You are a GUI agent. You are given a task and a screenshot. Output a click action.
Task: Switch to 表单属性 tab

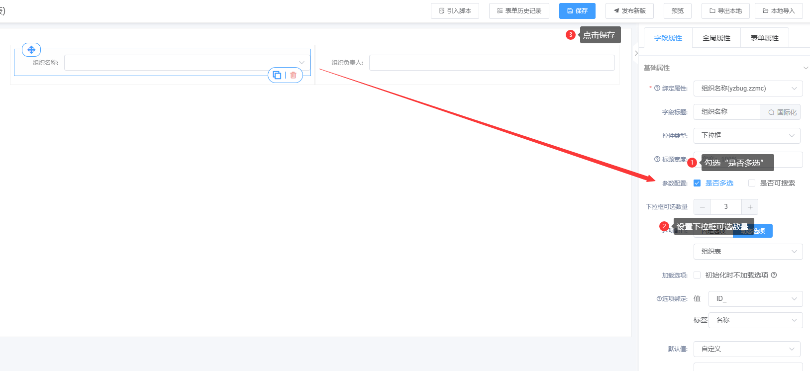tap(765, 38)
